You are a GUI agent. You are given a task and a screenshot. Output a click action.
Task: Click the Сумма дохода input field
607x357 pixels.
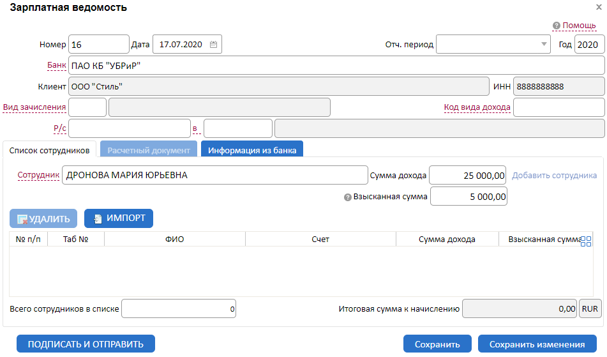[x=468, y=176]
